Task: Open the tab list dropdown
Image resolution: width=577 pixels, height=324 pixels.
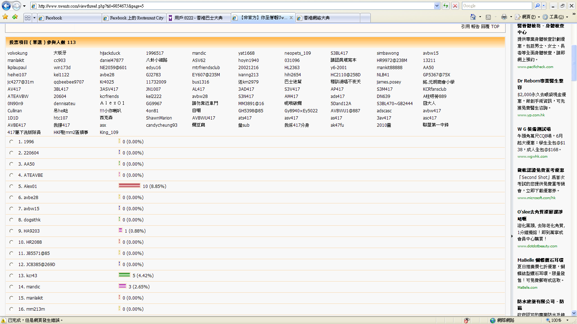Action: [x=34, y=18]
